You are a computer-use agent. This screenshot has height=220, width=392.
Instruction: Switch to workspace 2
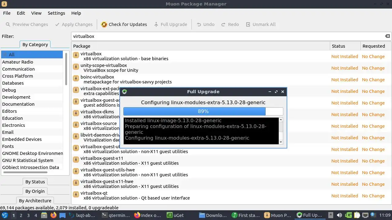(21, 215)
